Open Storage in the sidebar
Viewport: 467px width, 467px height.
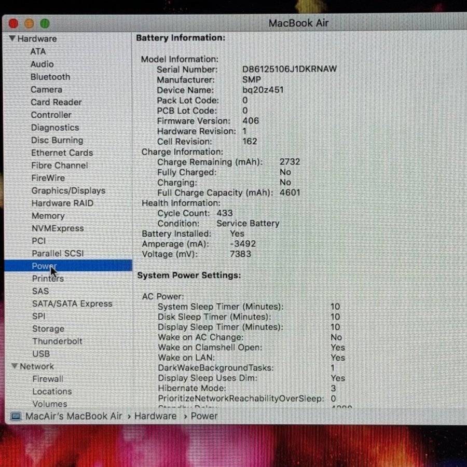pyautogui.click(x=48, y=329)
